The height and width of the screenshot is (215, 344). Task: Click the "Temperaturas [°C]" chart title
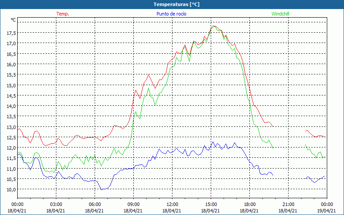click(176, 4)
